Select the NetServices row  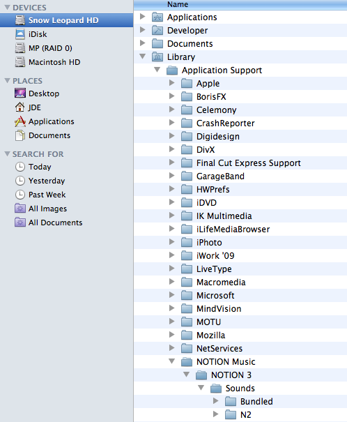click(x=240, y=348)
